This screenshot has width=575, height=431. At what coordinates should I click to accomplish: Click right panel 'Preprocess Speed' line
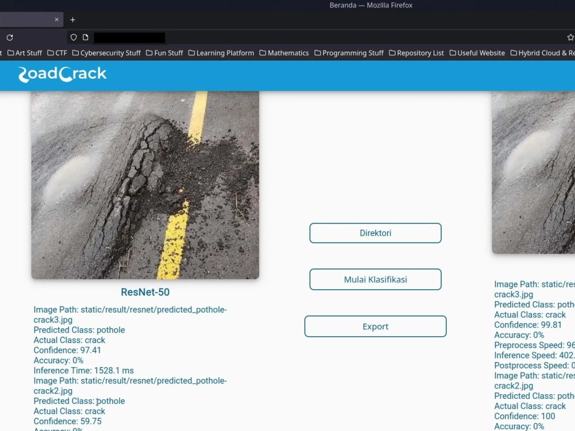(x=534, y=345)
